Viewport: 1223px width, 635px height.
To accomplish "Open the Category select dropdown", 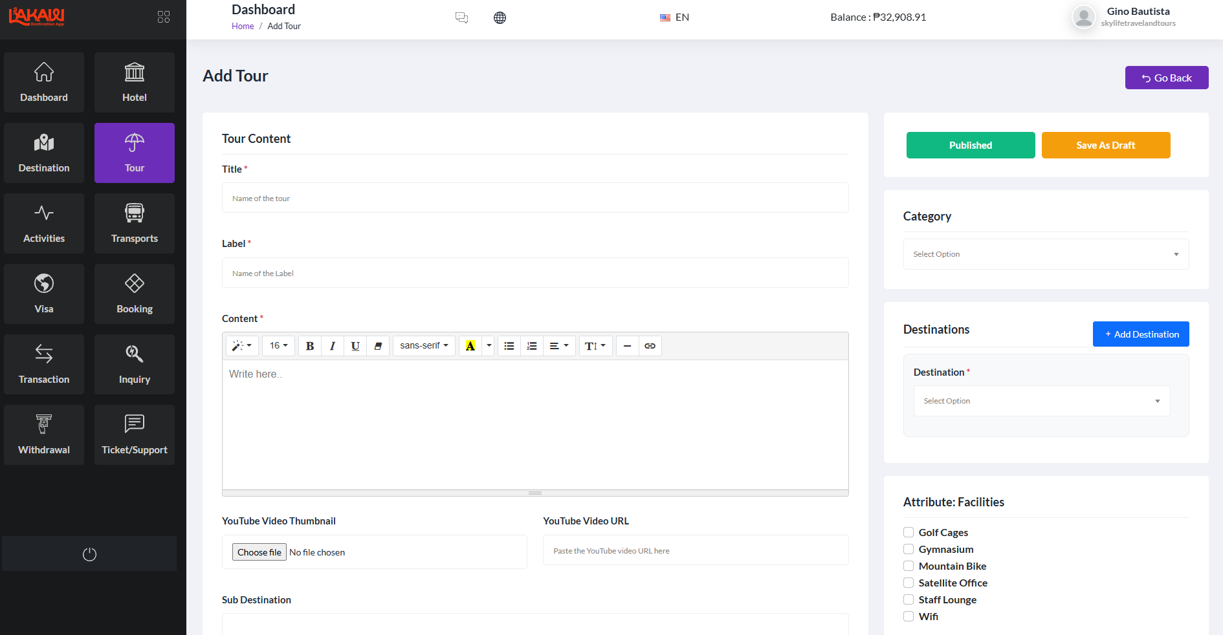I will click(x=1046, y=254).
